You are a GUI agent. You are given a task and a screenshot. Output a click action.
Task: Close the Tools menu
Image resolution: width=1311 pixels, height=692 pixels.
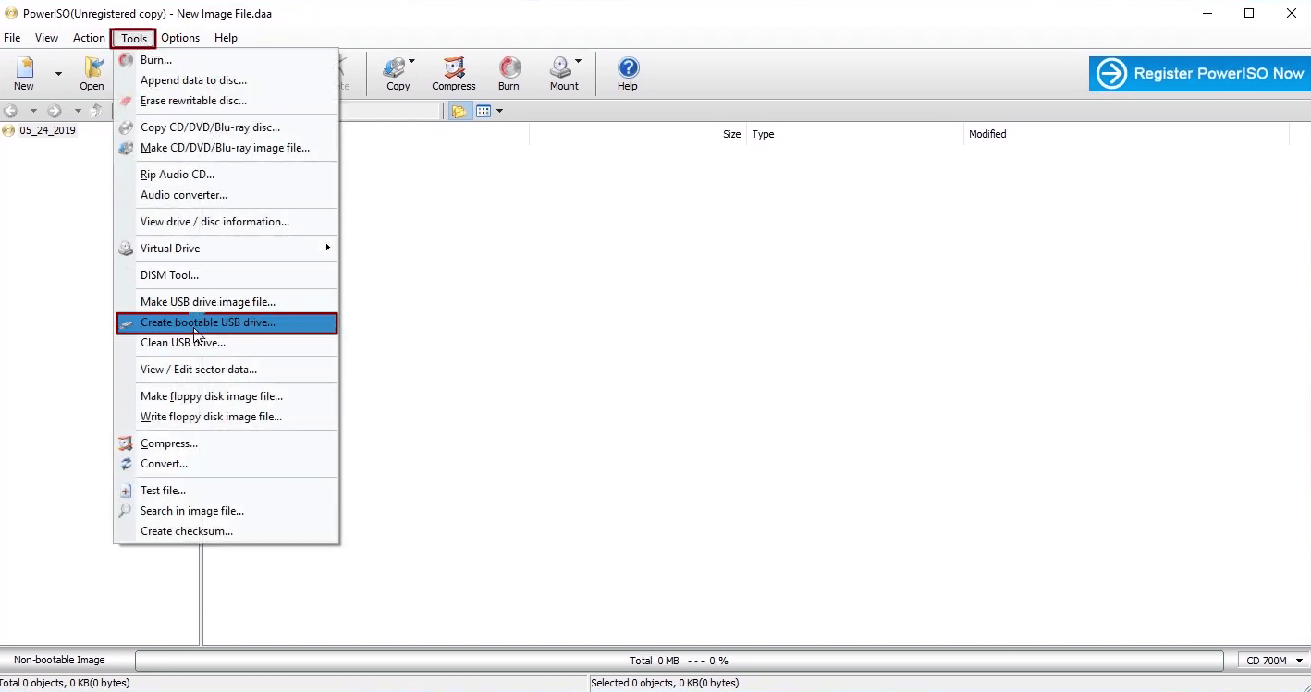tap(134, 38)
